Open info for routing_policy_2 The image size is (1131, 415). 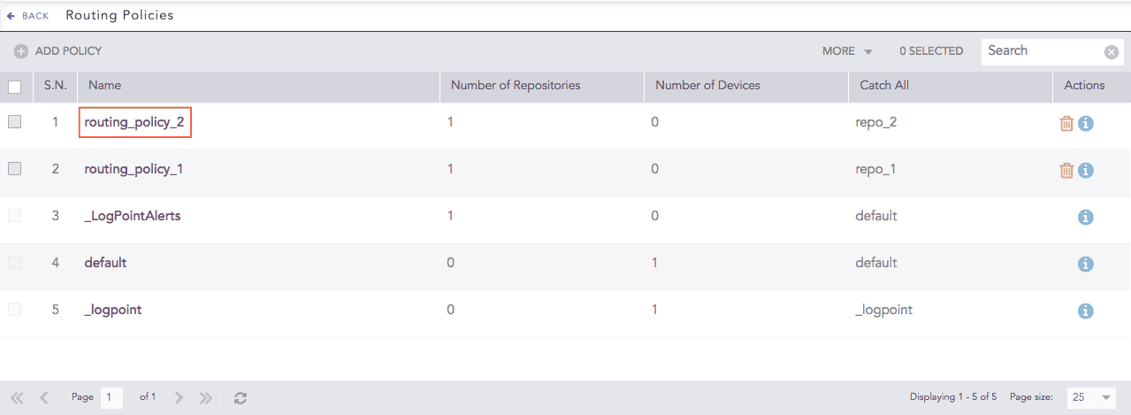coord(1086,123)
